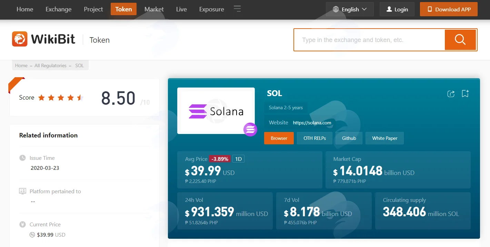Click the Platform pertained to icon

click(x=22, y=191)
